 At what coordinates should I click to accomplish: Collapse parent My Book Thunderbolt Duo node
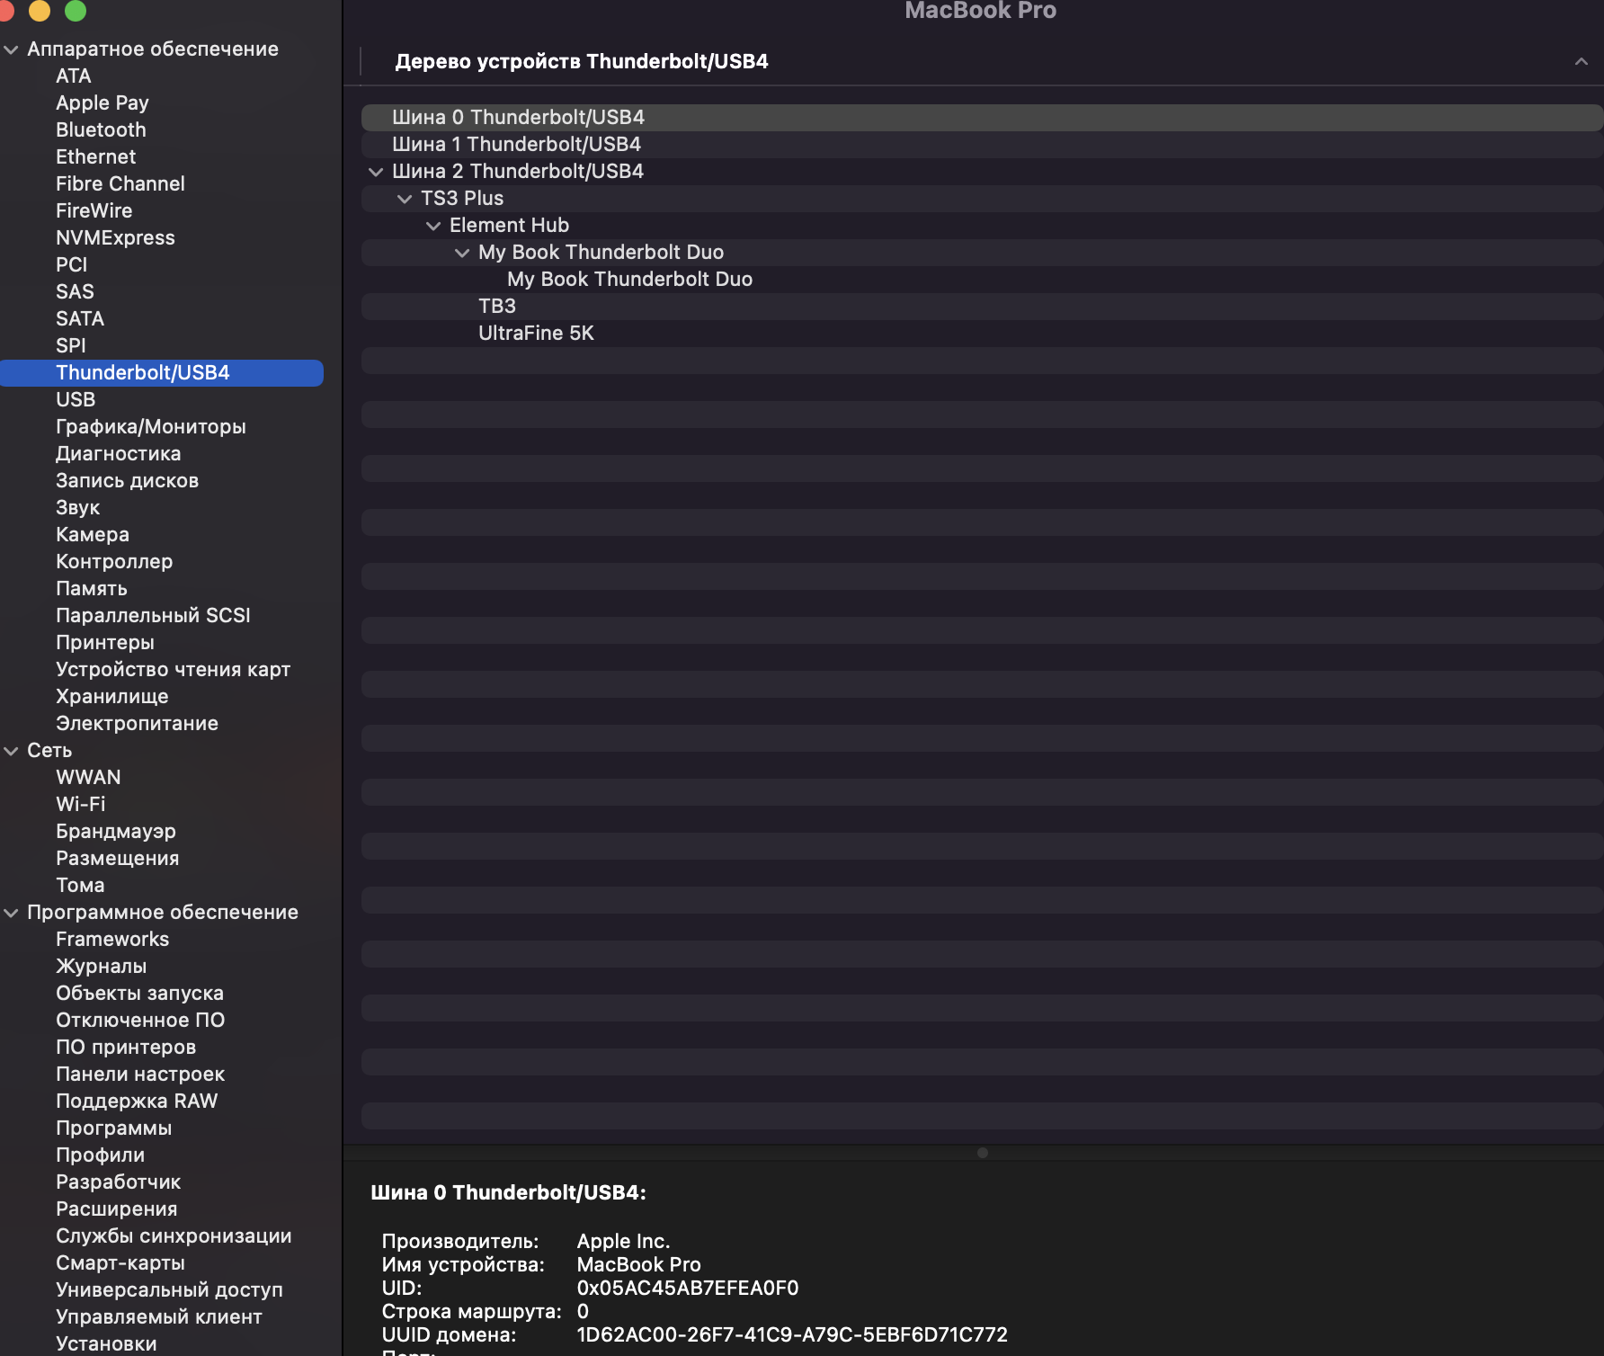462,253
